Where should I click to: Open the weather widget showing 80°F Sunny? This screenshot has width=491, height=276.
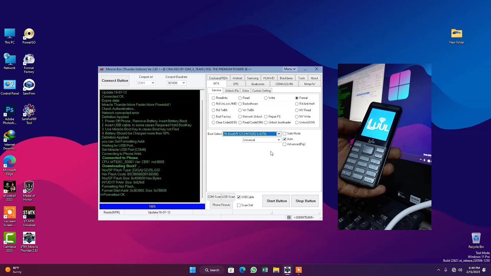(x=13, y=270)
